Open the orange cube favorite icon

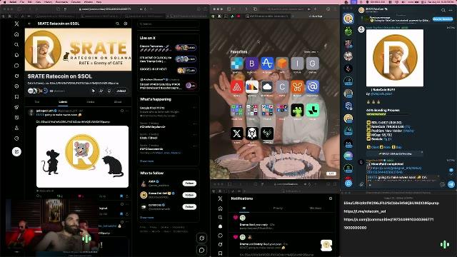pyautogui.click(x=282, y=64)
